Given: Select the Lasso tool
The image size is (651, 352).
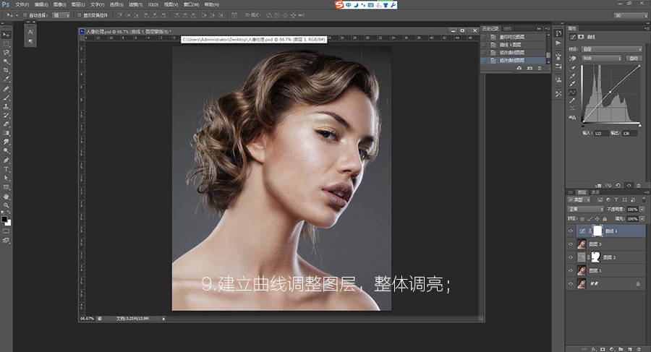Looking at the screenshot, I should click(x=7, y=52).
